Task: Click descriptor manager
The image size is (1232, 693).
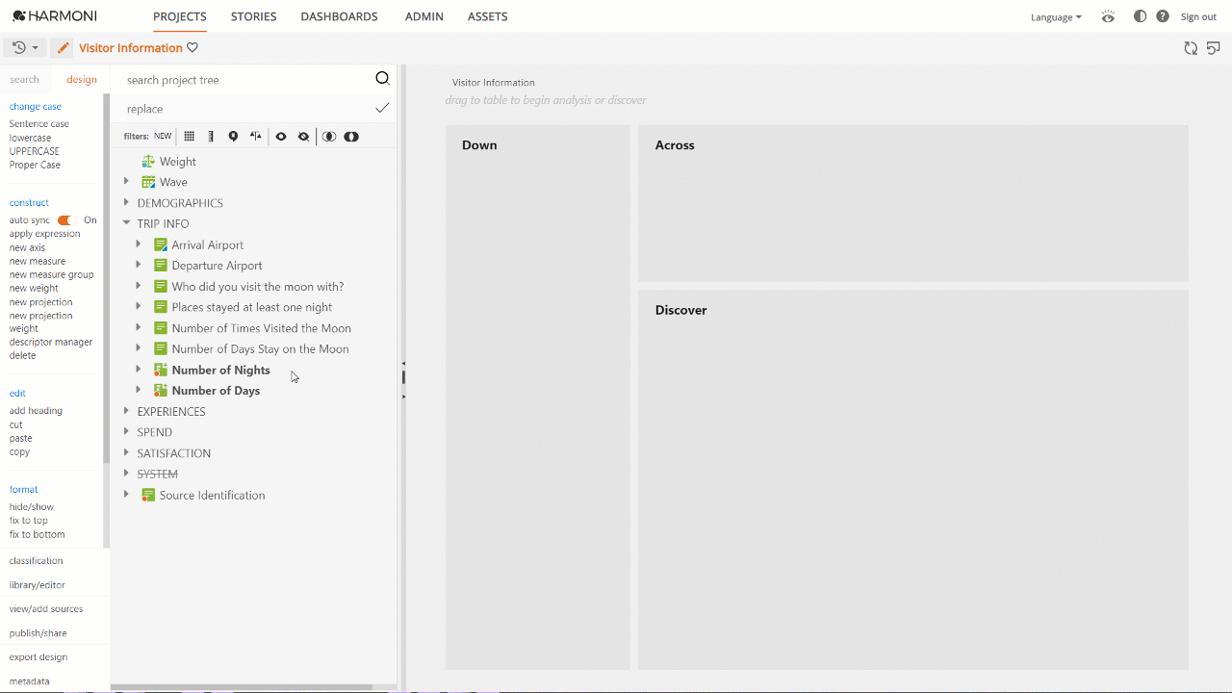Action: [51, 342]
